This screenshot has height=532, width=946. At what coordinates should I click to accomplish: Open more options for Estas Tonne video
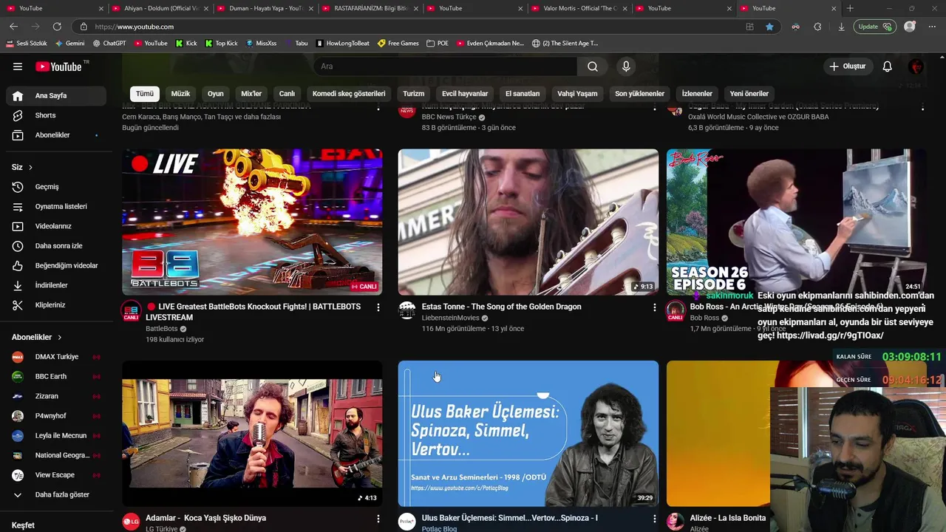tap(654, 307)
